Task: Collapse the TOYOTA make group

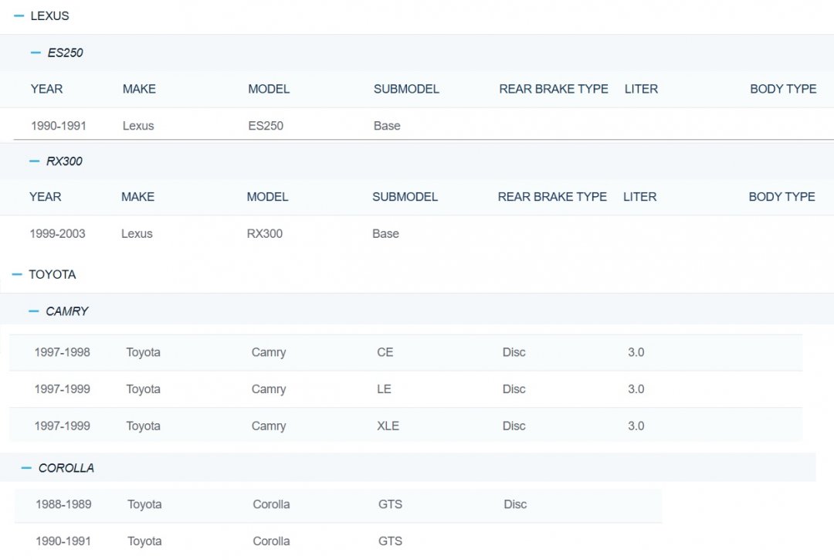Action: pos(17,274)
